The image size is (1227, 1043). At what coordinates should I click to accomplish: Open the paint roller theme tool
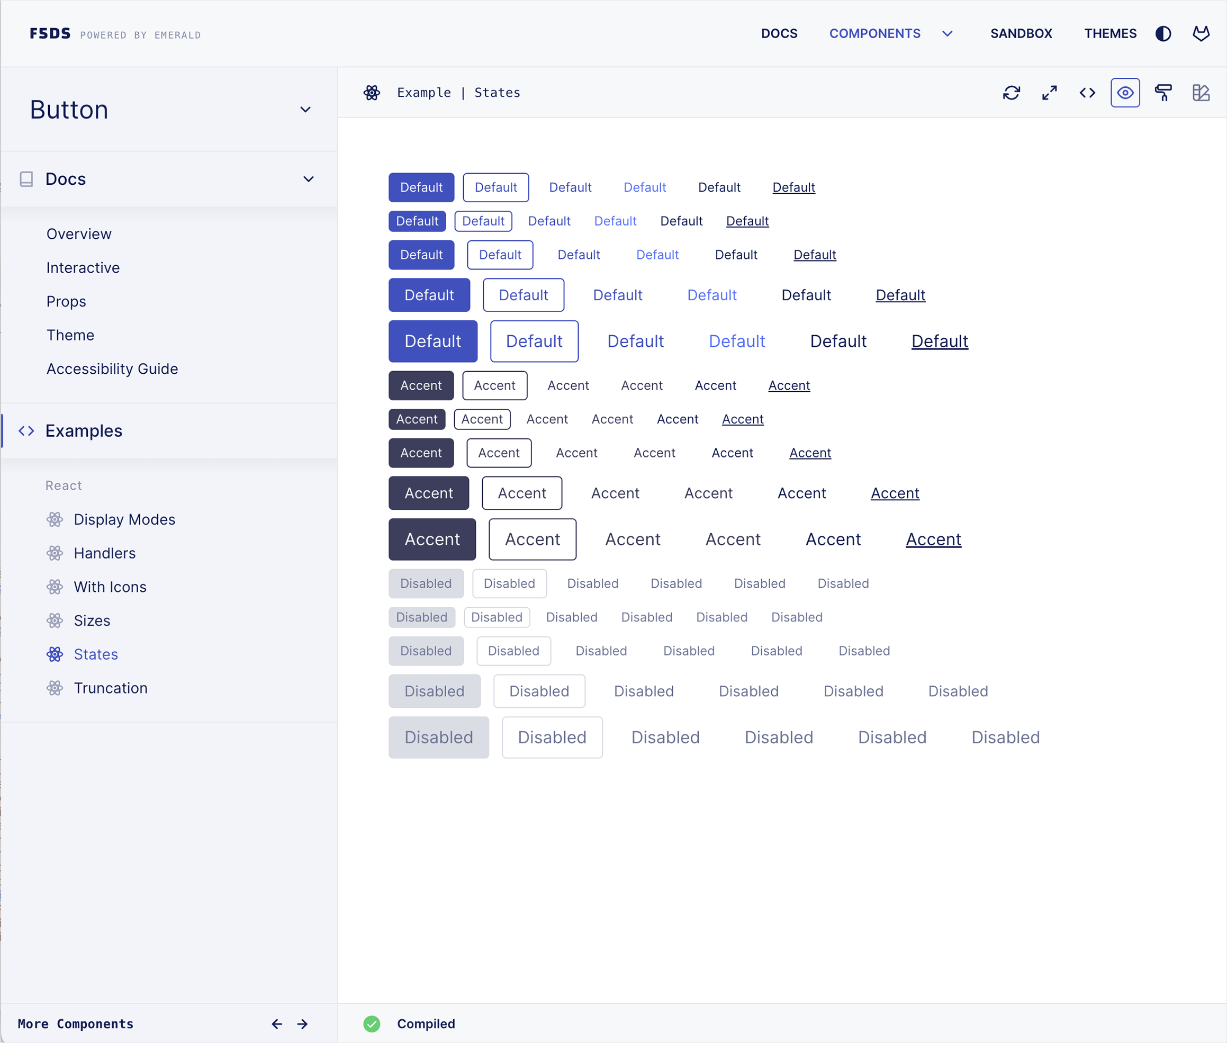[x=1162, y=93]
